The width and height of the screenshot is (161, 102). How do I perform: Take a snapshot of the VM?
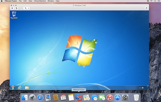click(x=16, y=8)
